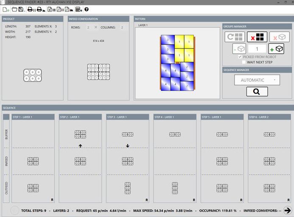Click the new document icon in toolbar
Screen dimensions: 294x217
click(x=5, y=9)
